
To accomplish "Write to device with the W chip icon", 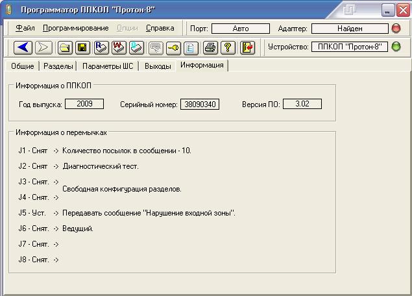I will [119, 47].
